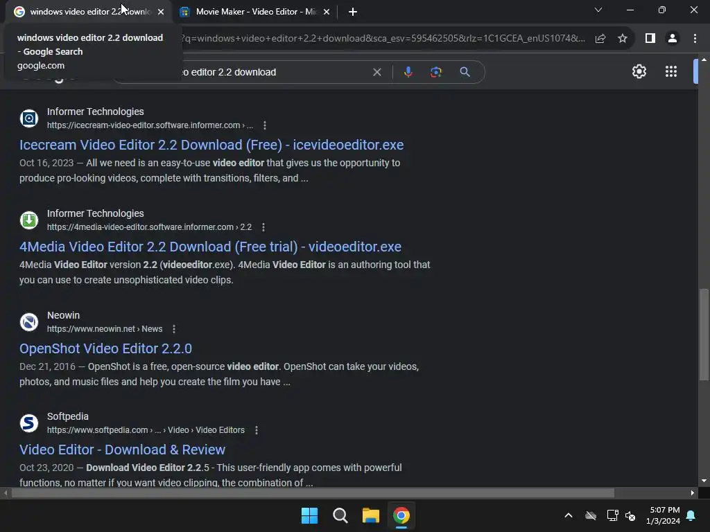The image size is (710, 532).
Task: Click the Icecream informer site favicon
Action: [x=29, y=118]
